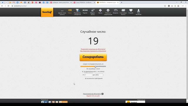Click the random number result '19'
This screenshot has height=106, width=188.
(93, 41)
